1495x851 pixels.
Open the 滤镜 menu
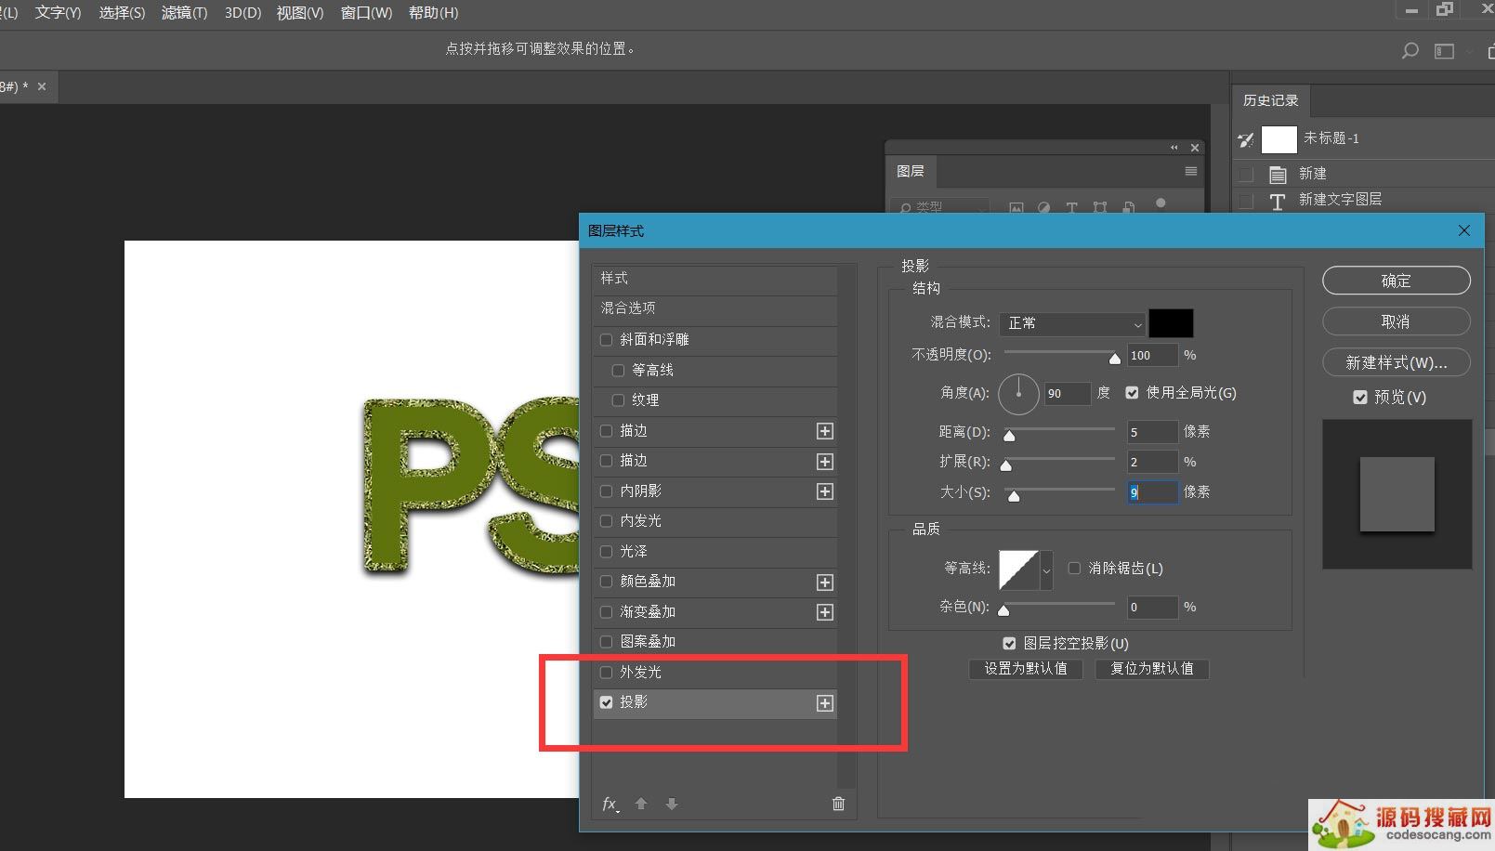click(x=184, y=13)
